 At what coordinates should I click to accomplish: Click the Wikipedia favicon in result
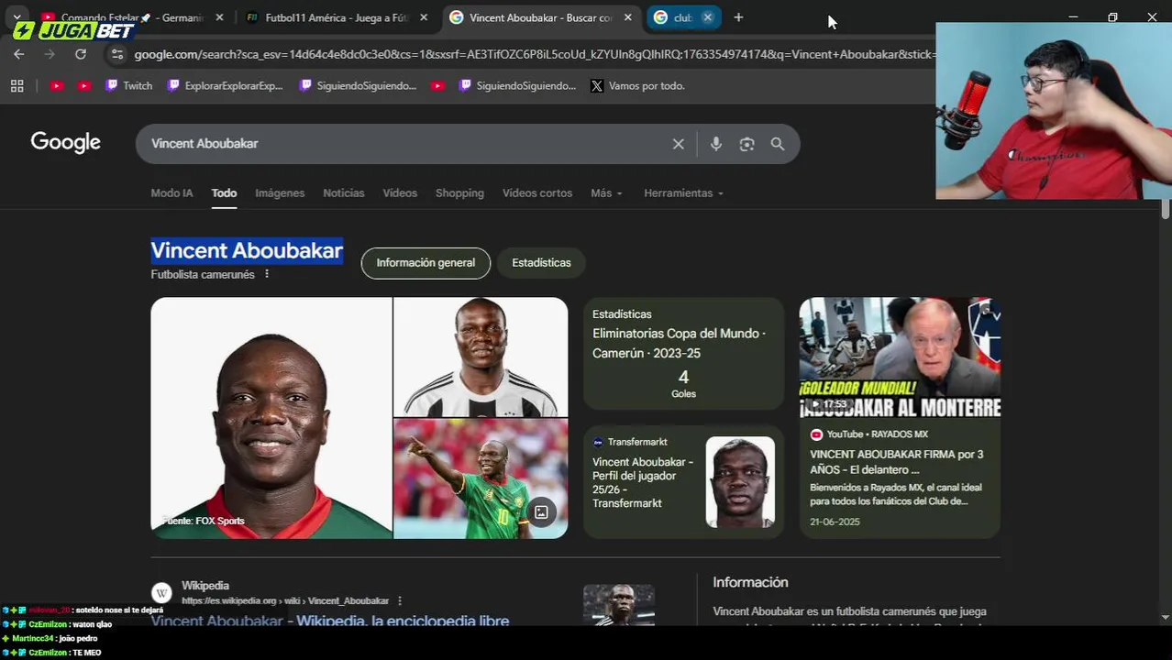[161, 593]
